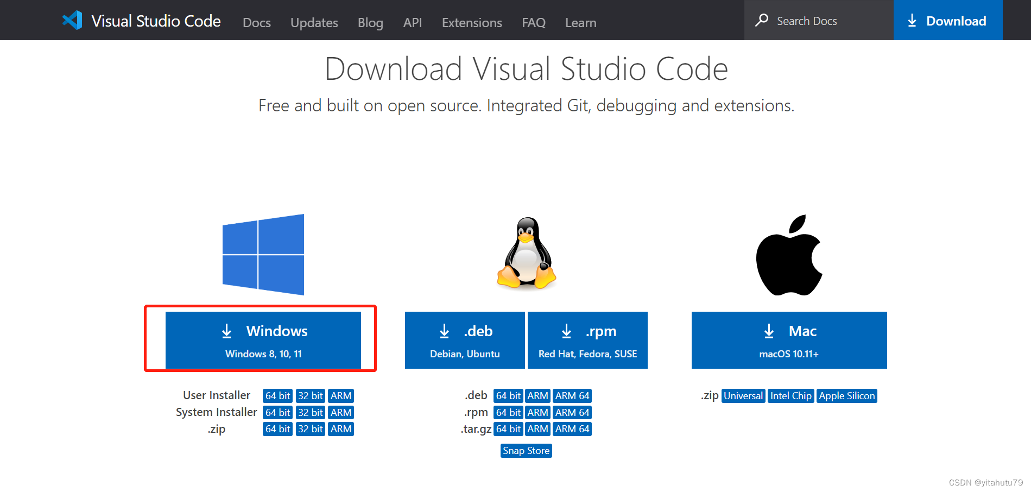Open the Updates page
1031x492 pixels.
[x=314, y=23]
